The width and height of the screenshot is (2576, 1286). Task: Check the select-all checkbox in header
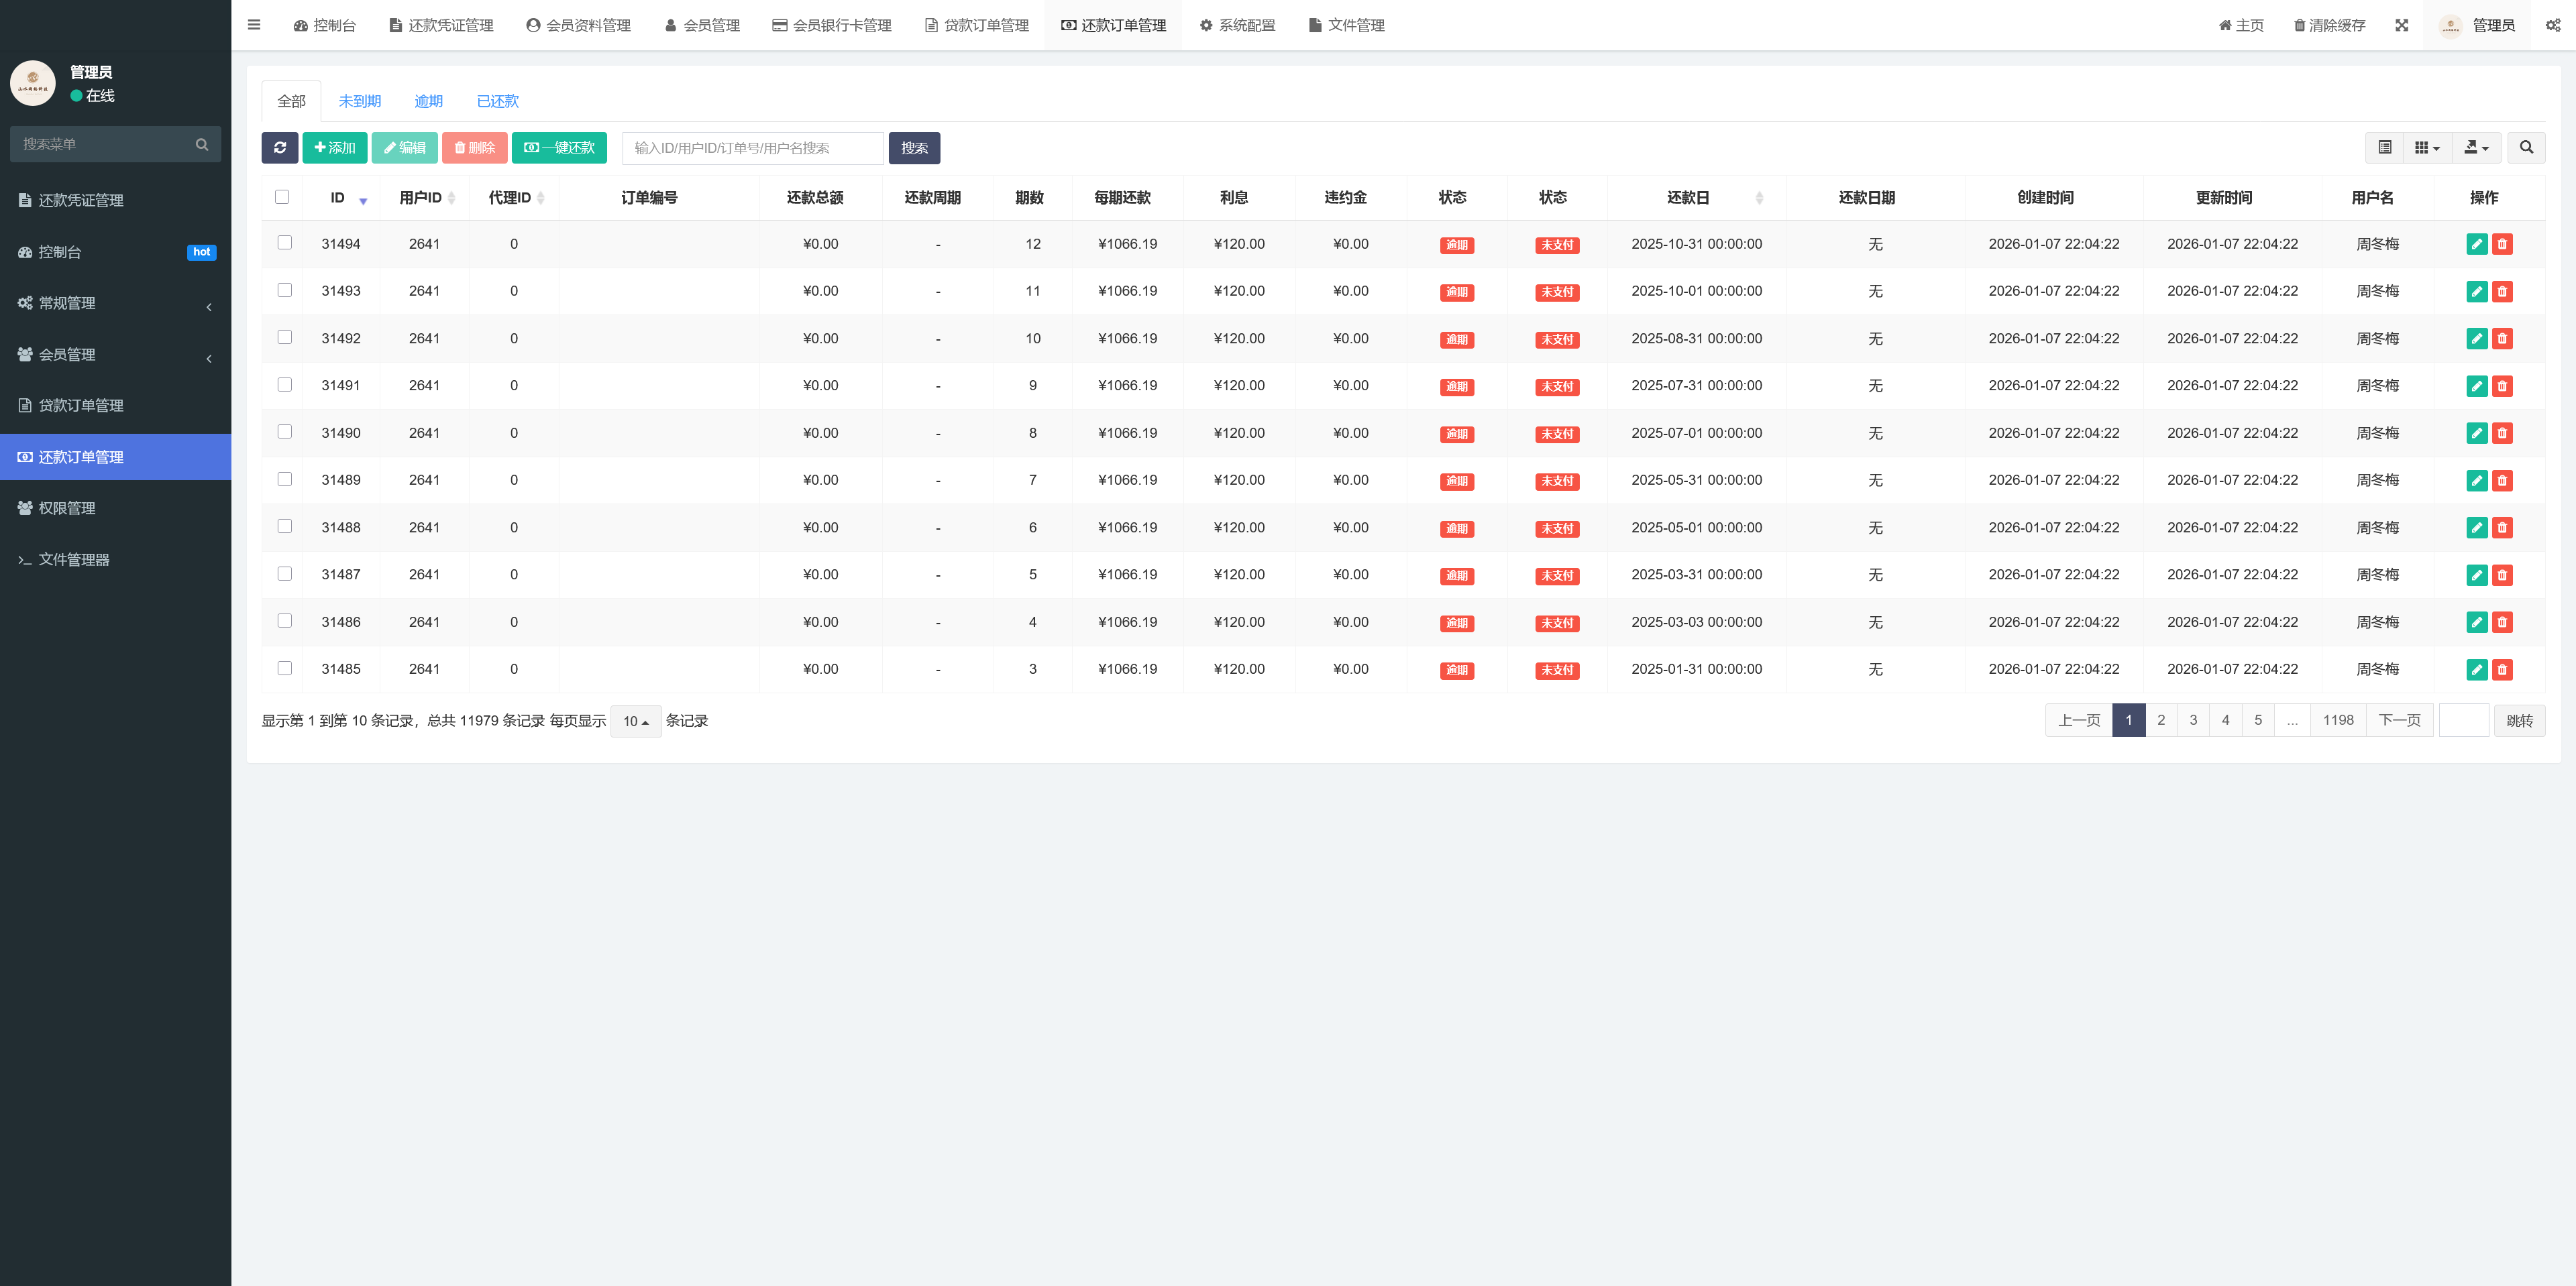(282, 197)
